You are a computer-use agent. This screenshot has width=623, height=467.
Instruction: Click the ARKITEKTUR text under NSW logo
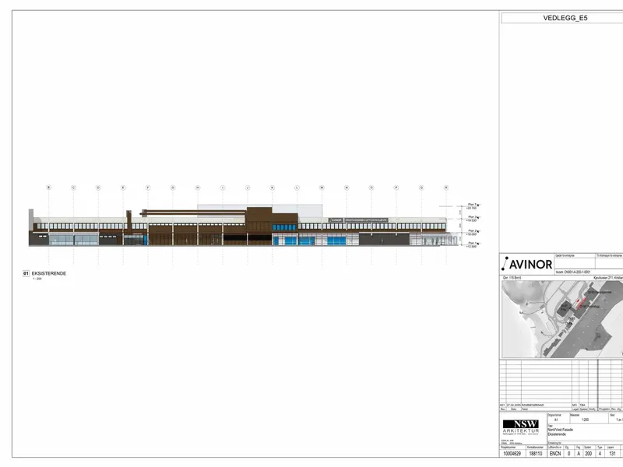coord(520,431)
